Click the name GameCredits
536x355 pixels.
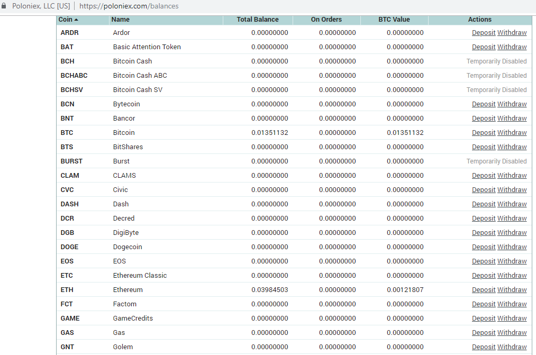133,318
